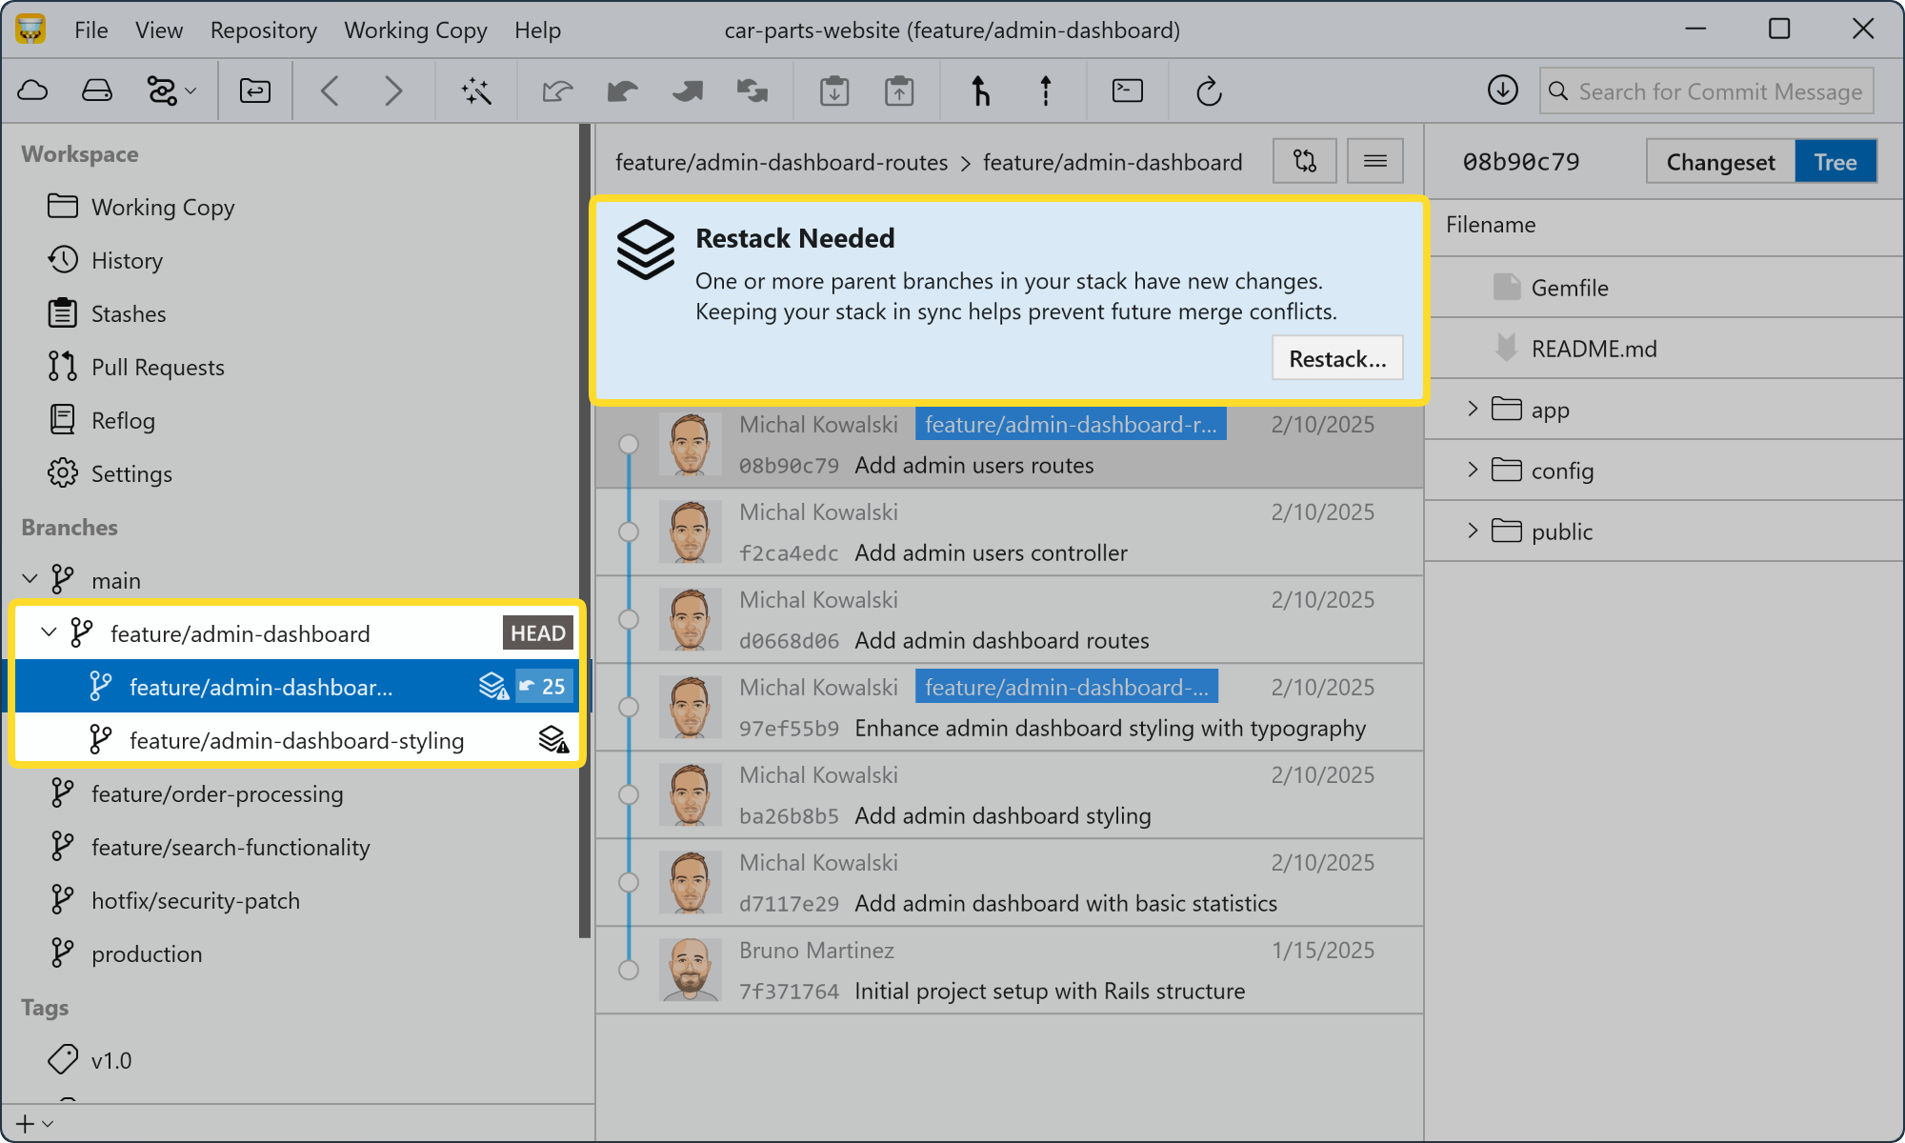Select commit Add admin dashboard styling
This screenshot has width=1905, height=1143.
pos(1010,794)
